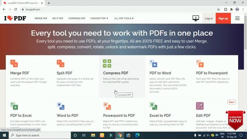Viewport: 247px width, 139px height.
Task: Click the Chrome icon in the taskbar
Action: click(120, 136)
